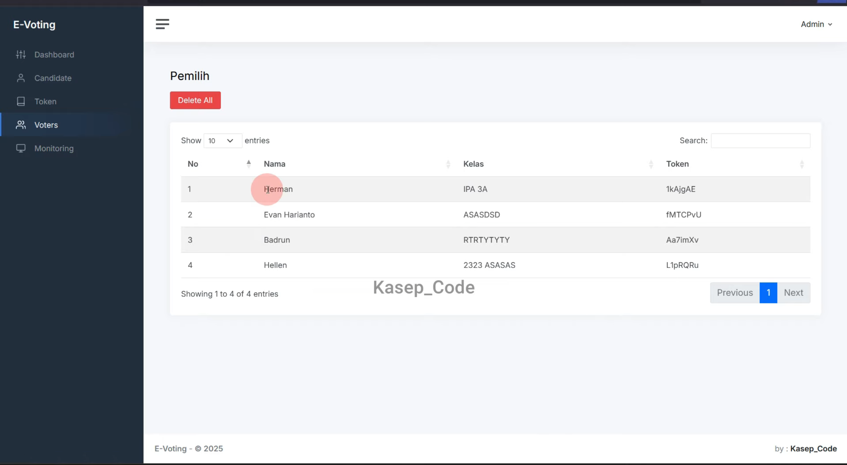Click the token L1pRQRu cell
The width and height of the screenshot is (847, 465).
click(x=682, y=265)
